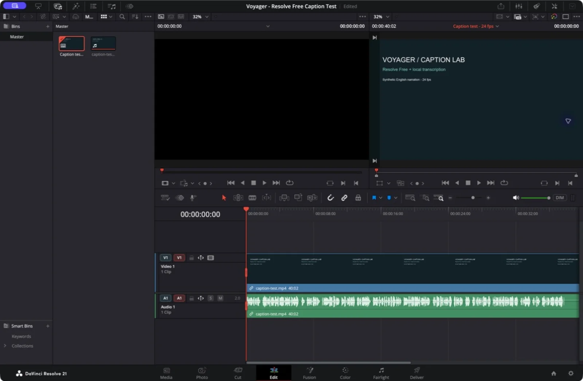Image resolution: width=583 pixels, height=381 pixels.
Task: Click the Detail Zoom icon
Action: pos(425,198)
